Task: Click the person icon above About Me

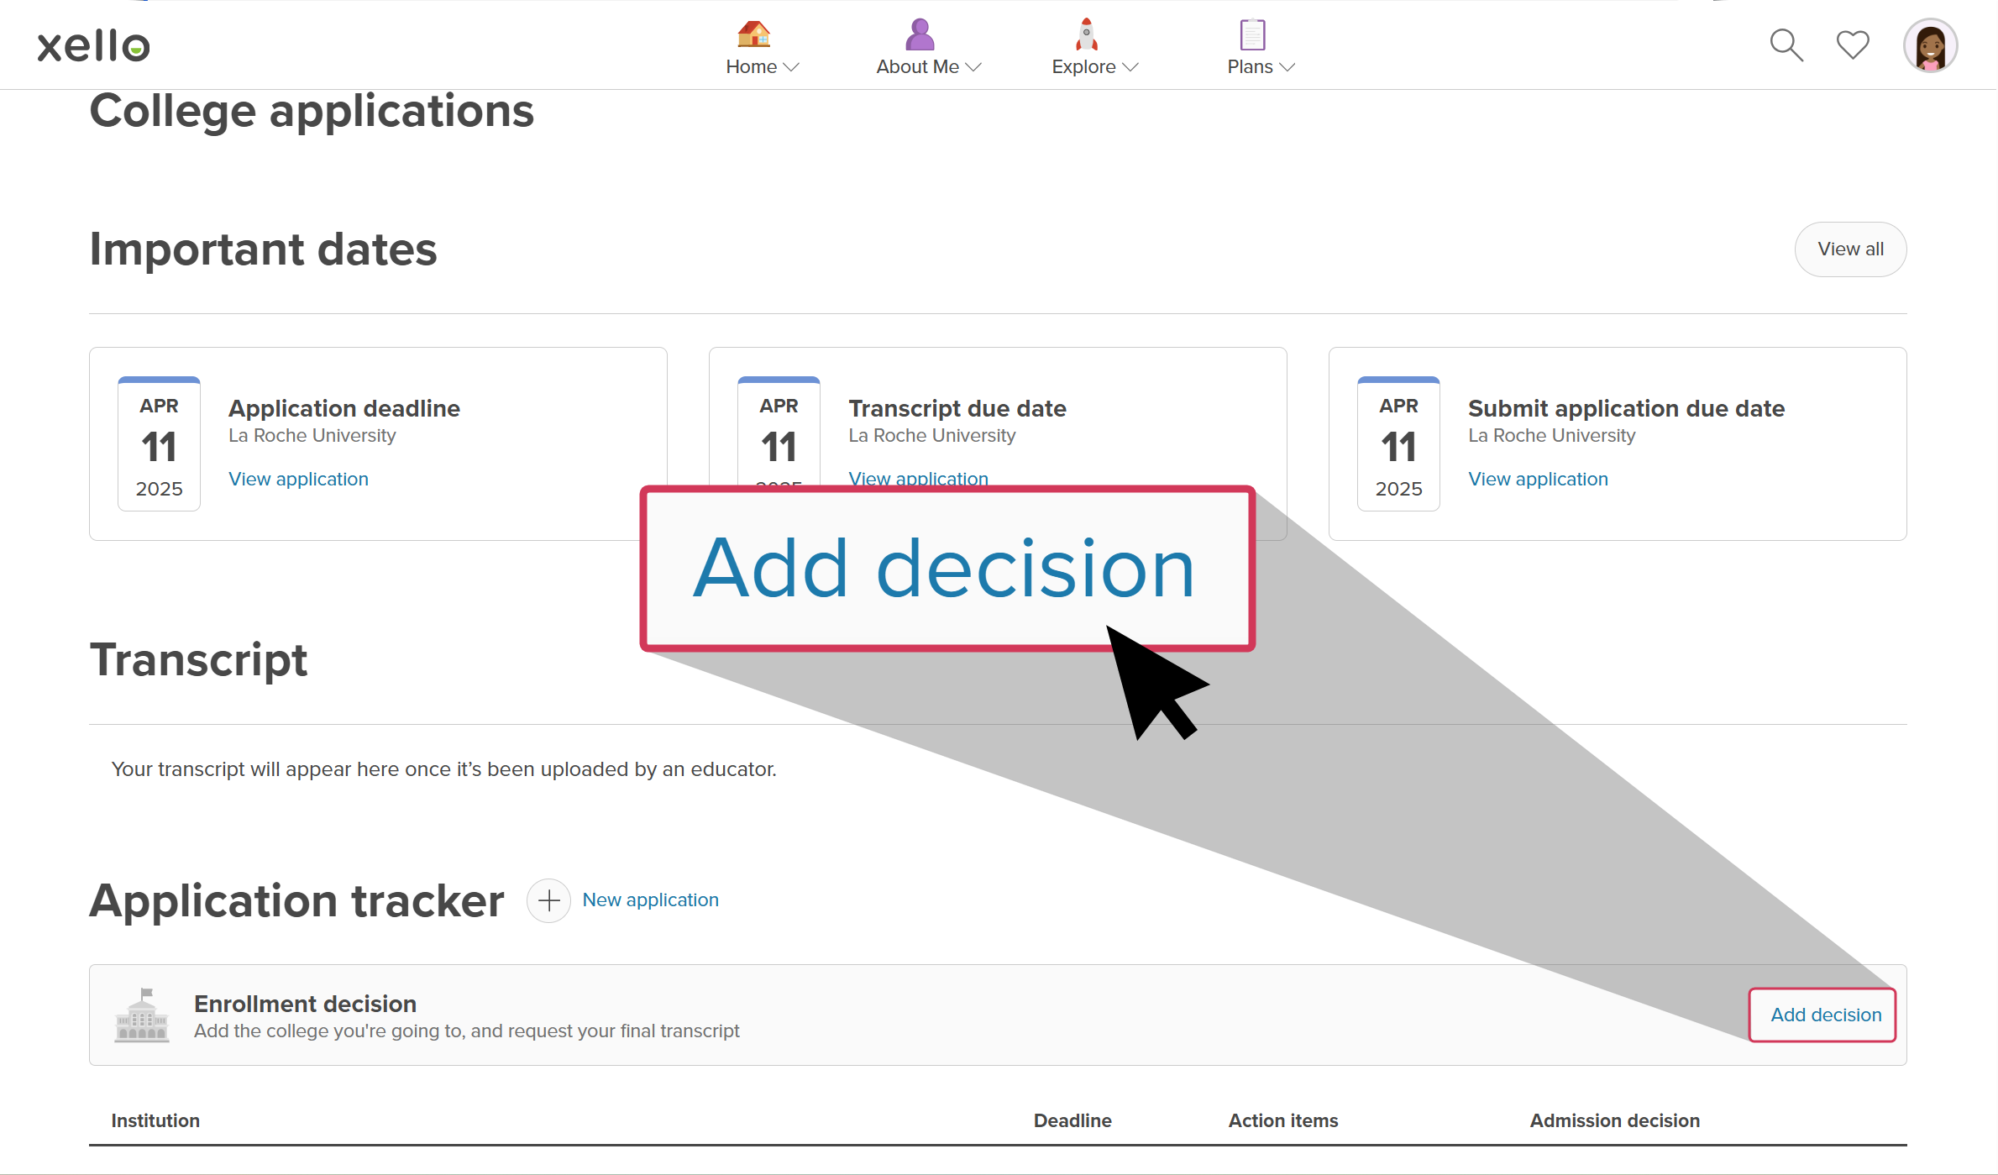Action: [x=918, y=34]
